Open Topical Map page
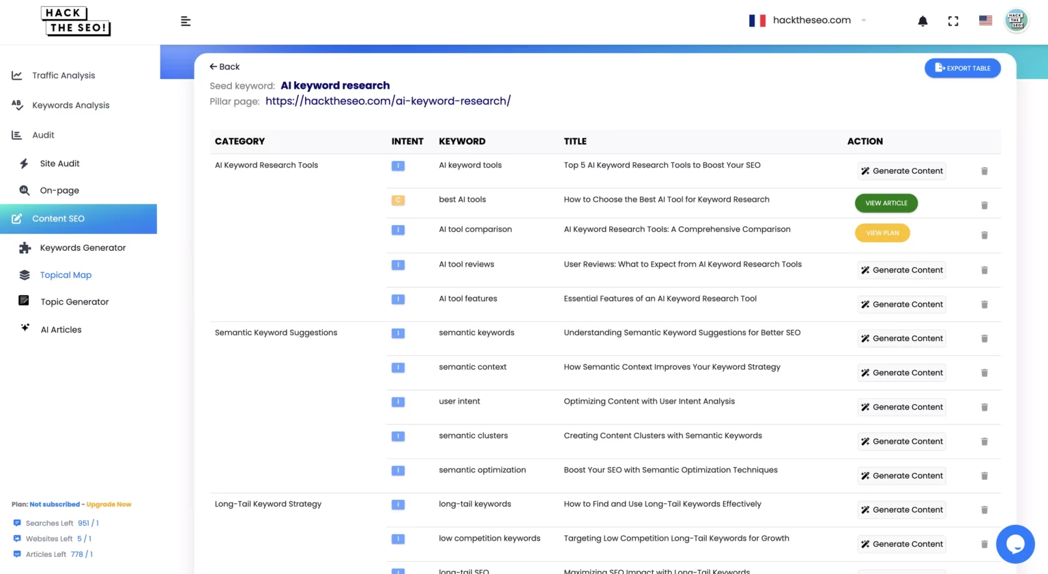Viewport: 1048px width, 574px height. 65,275
